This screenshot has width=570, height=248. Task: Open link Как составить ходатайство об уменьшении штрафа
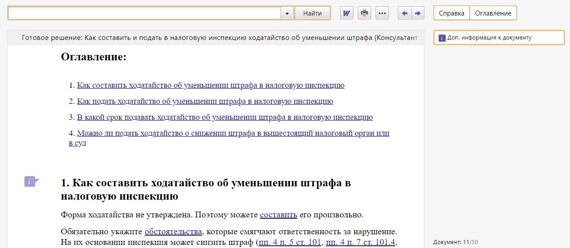pyautogui.click(x=210, y=86)
